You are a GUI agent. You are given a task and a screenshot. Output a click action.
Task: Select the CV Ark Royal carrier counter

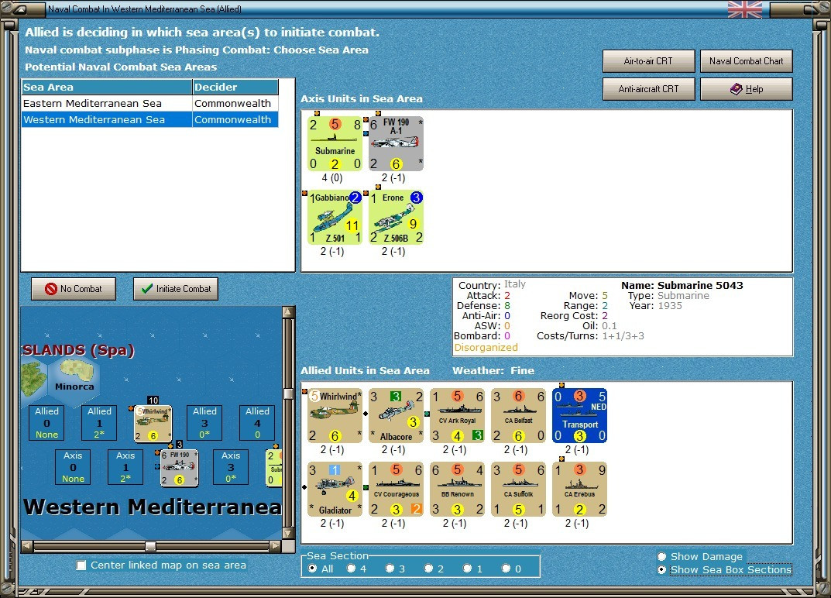click(x=458, y=416)
